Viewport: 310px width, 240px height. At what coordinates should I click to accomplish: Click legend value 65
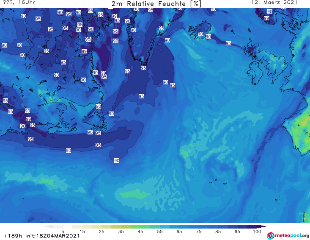pos(179,232)
